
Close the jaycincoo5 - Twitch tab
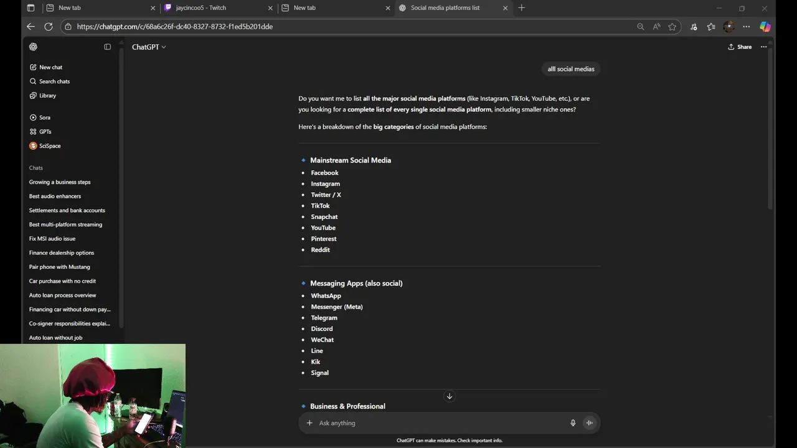[270, 8]
